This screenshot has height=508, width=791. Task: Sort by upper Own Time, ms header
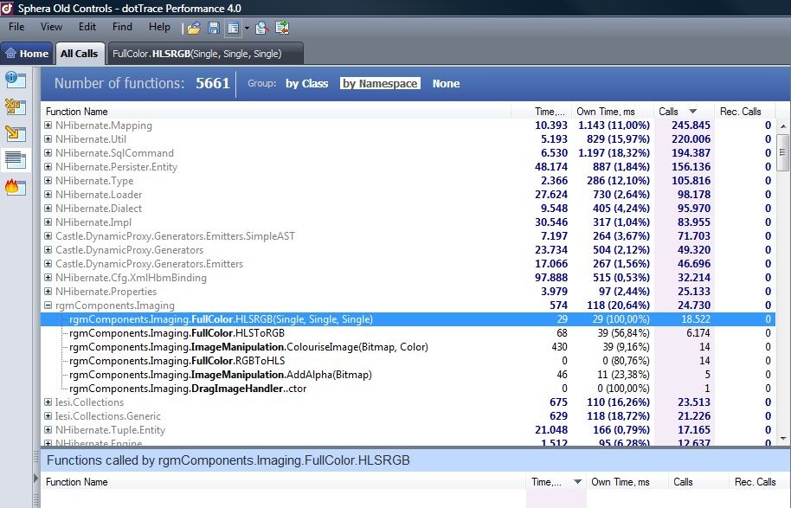613,112
